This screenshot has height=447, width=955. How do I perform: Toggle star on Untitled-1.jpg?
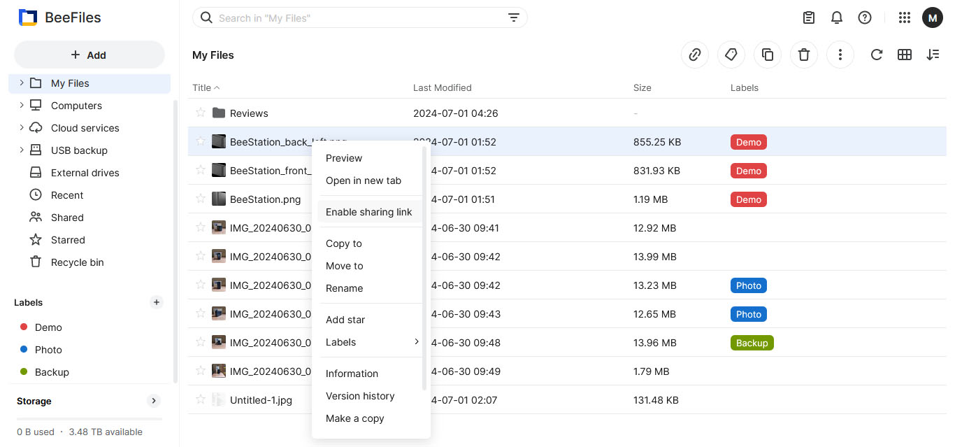(201, 399)
